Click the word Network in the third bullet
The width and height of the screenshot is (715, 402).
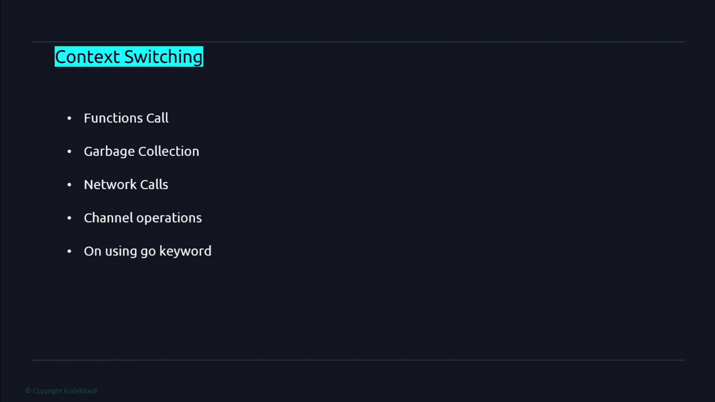[110, 185]
